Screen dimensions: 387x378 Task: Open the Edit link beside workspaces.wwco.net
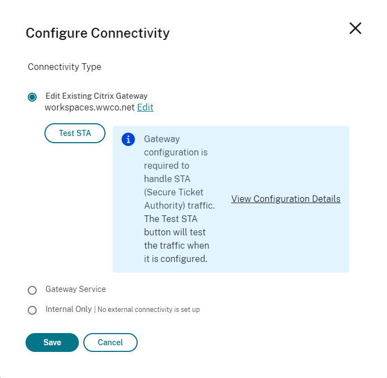coord(145,108)
